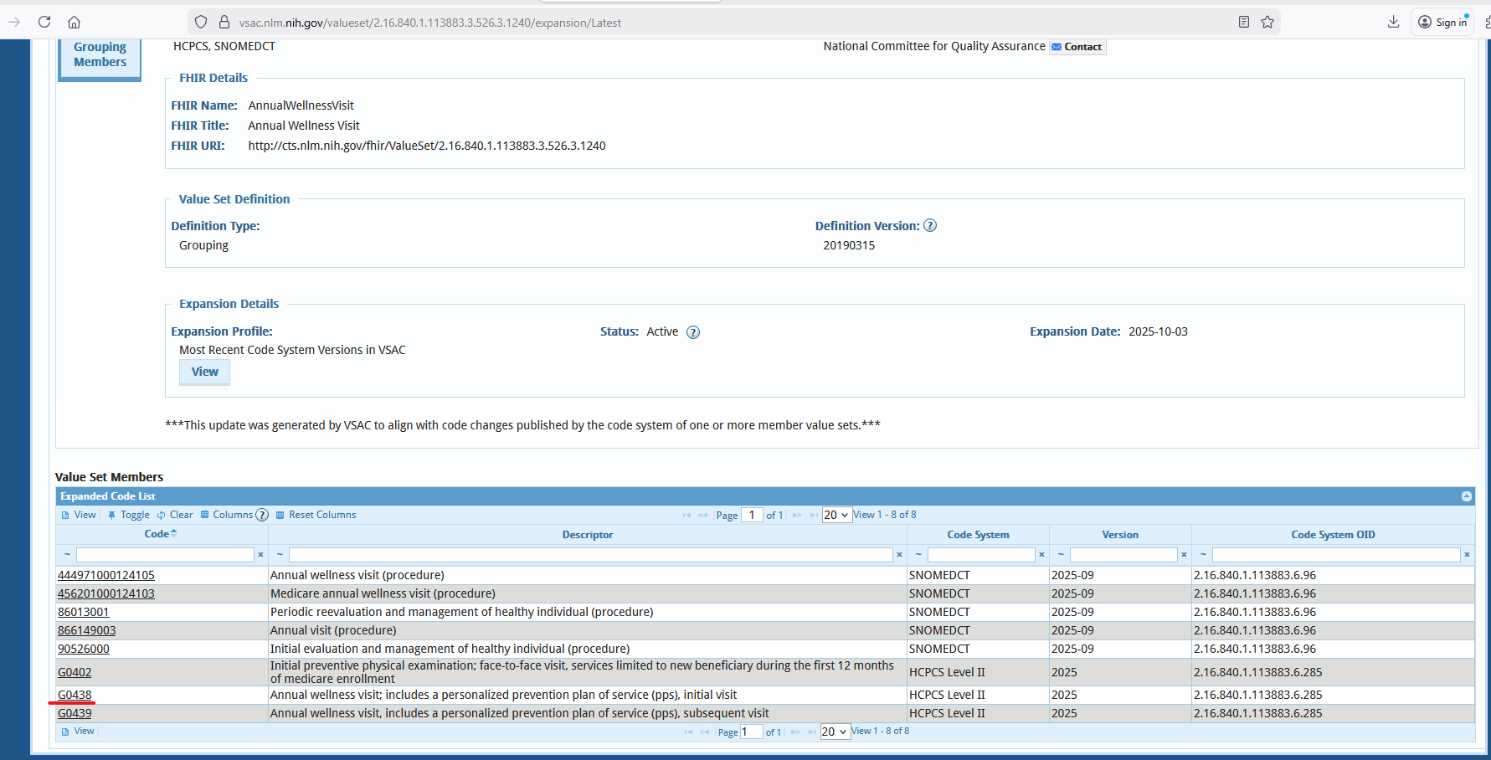Open the G0438 code link
The height and width of the screenshot is (760, 1491).
click(x=75, y=695)
